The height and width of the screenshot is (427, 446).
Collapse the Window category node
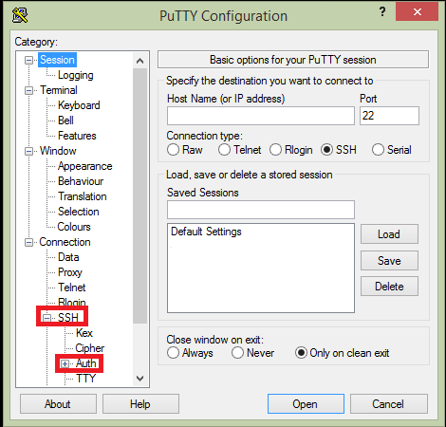[x=28, y=152]
